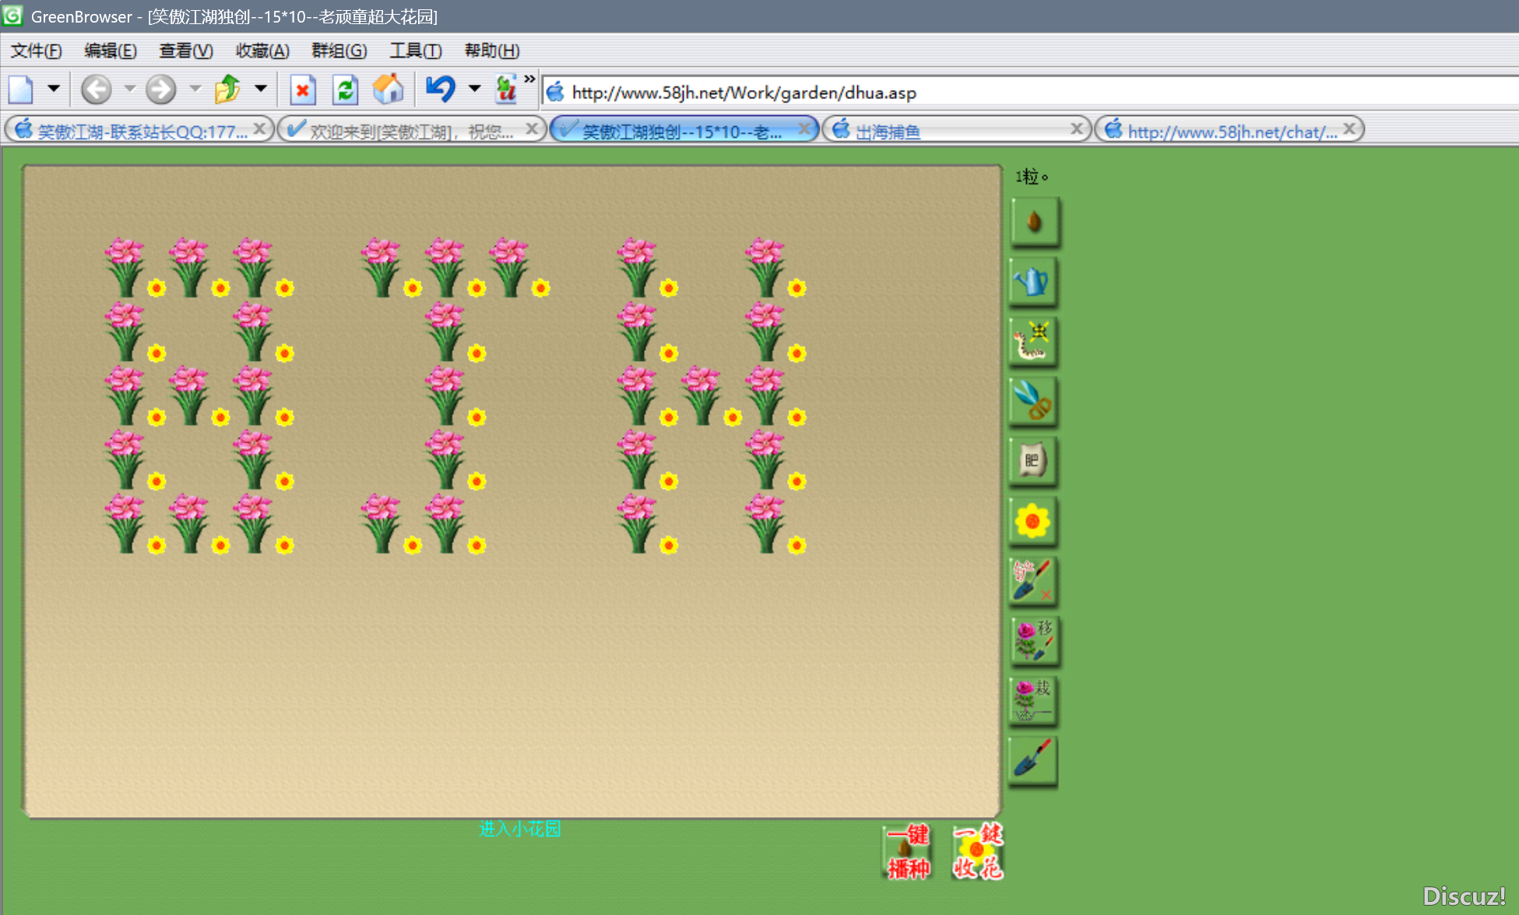Open the 进入小花园 link
The image size is (1519, 915).
pos(519,829)
